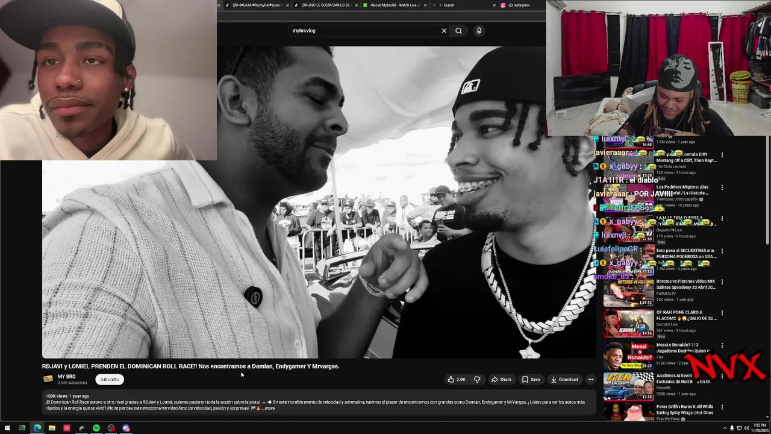
Task: Click the system tray volume icon
Action: (746, 428)
